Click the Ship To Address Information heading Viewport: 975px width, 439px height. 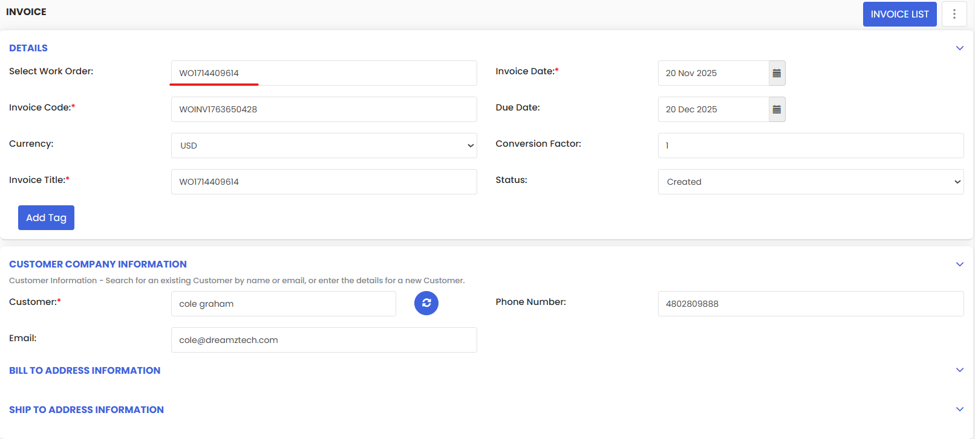[86, 410]
